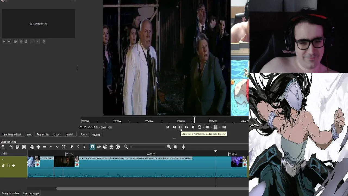Move the filter down in Filtros panel
The width and height of the screenshot is (348, 196).
(38, 41)
